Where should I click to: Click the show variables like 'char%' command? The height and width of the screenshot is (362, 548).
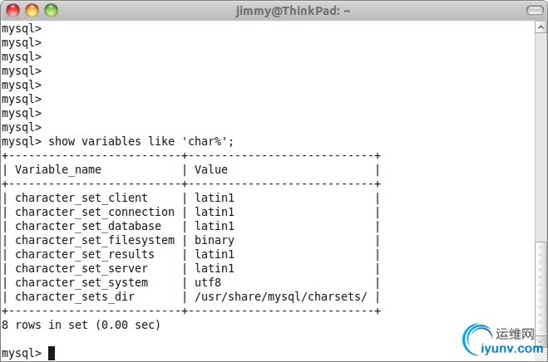[x=141, y=141]
